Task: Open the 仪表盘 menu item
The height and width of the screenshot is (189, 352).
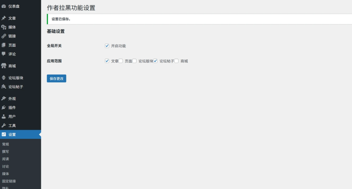Action: (x=20, y=6)
